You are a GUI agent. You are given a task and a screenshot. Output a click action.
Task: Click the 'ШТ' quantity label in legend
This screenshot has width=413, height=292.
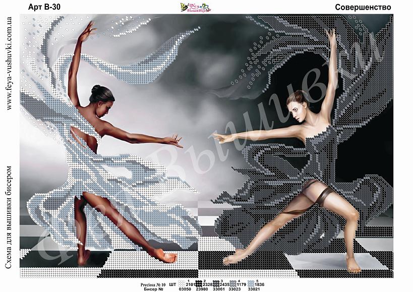[173, 285]
